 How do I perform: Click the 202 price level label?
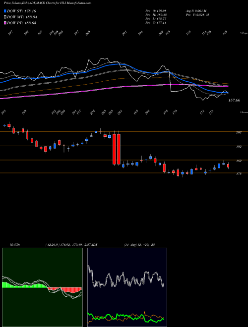point(239,132)
